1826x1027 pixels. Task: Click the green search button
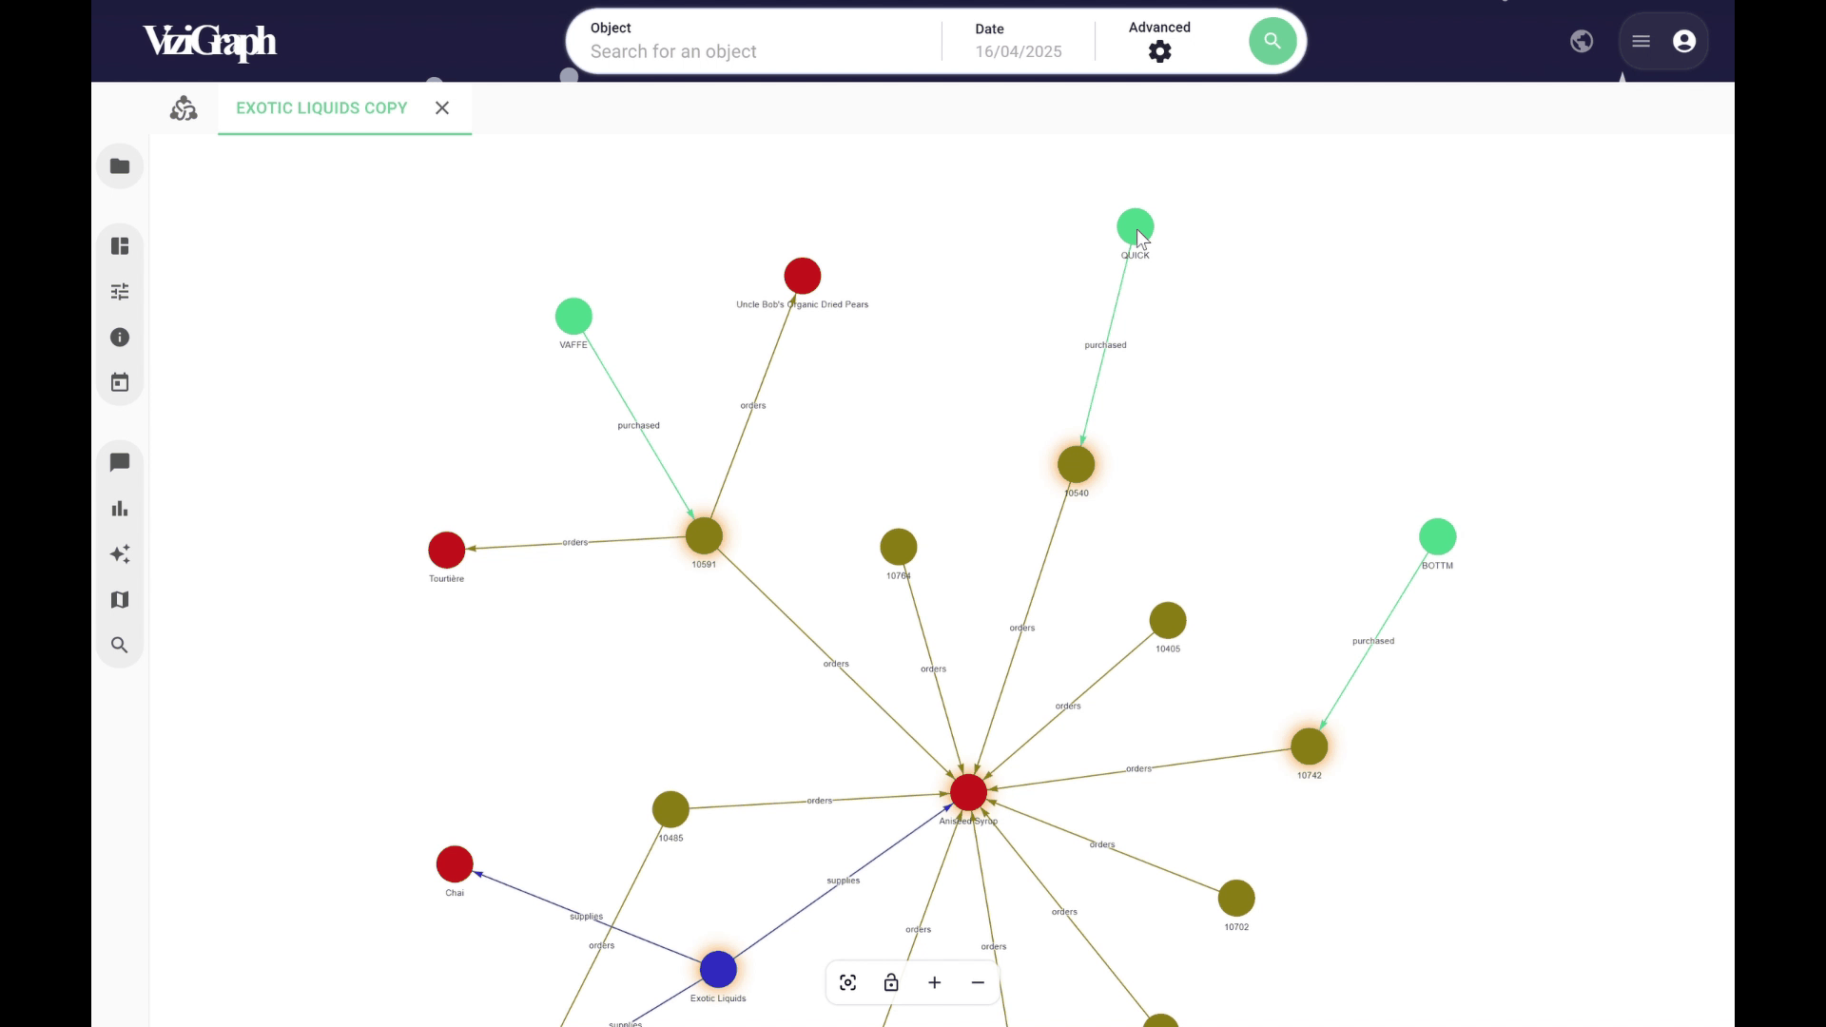(1272, 42)
